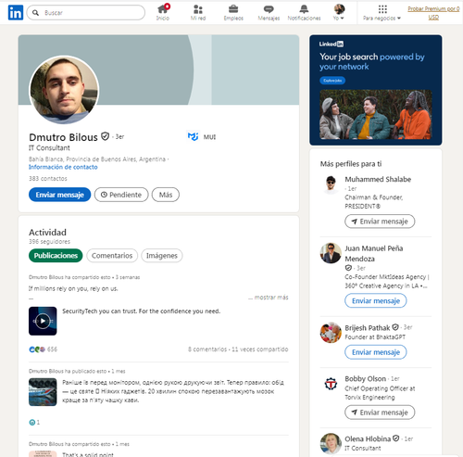Expand Para negocios grid menu
The height and width of the screenshot is (457, 463).
tap(382, 13)
